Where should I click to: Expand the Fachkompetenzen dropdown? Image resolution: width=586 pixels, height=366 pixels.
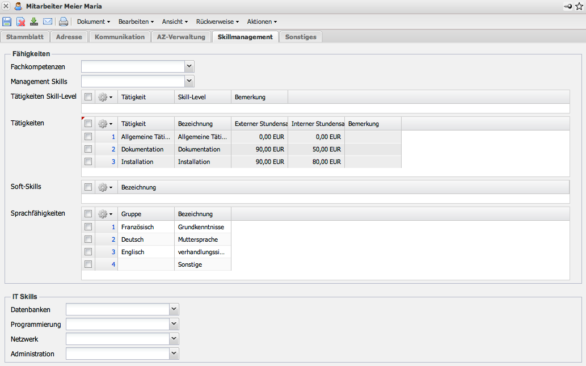click(x=189, y=66)
